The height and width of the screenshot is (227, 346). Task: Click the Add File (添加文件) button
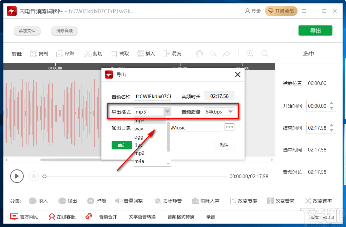(27, 30)
